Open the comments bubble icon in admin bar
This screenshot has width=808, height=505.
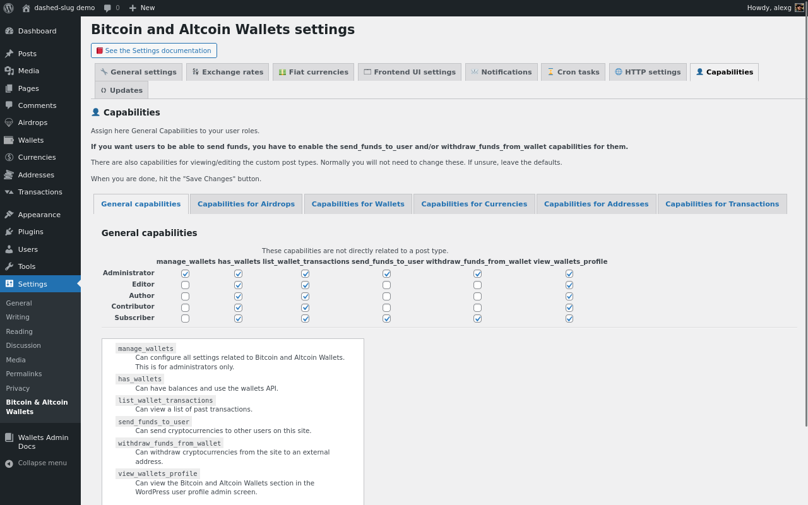[x=107, y=8]
